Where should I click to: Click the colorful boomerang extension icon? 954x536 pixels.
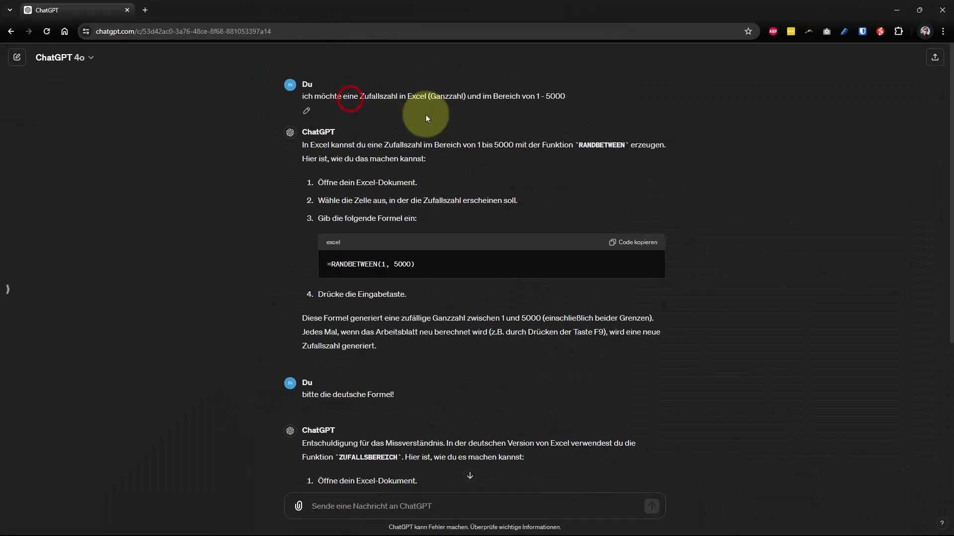(809, 31)
